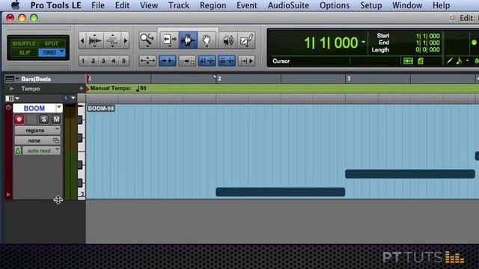Select the Pencil tool

pyautogui.click(x=246, y=40)
